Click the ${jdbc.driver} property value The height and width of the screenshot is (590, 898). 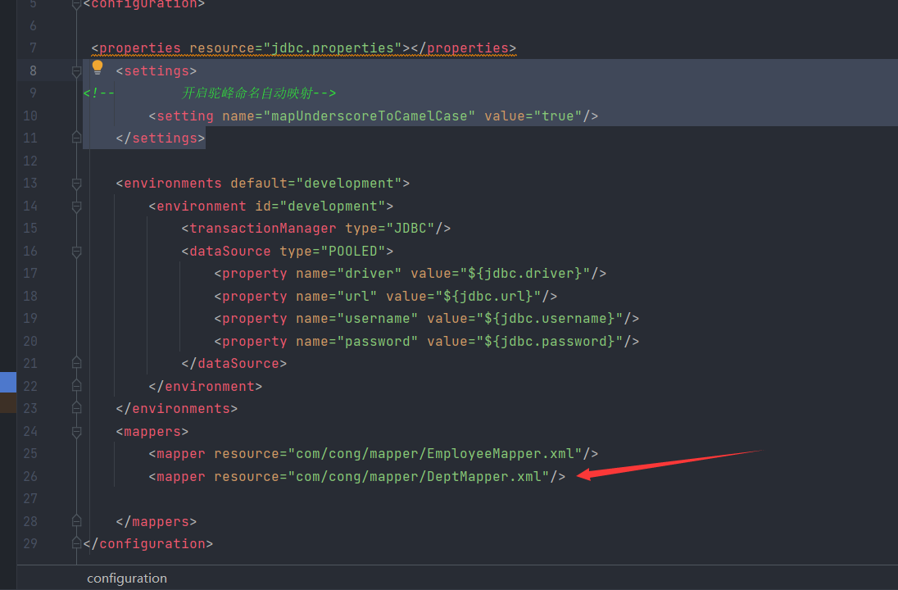(x=525, y=274)
